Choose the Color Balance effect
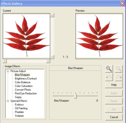The width and height of the screenshot is (126, 123). (x=23, y=82)
